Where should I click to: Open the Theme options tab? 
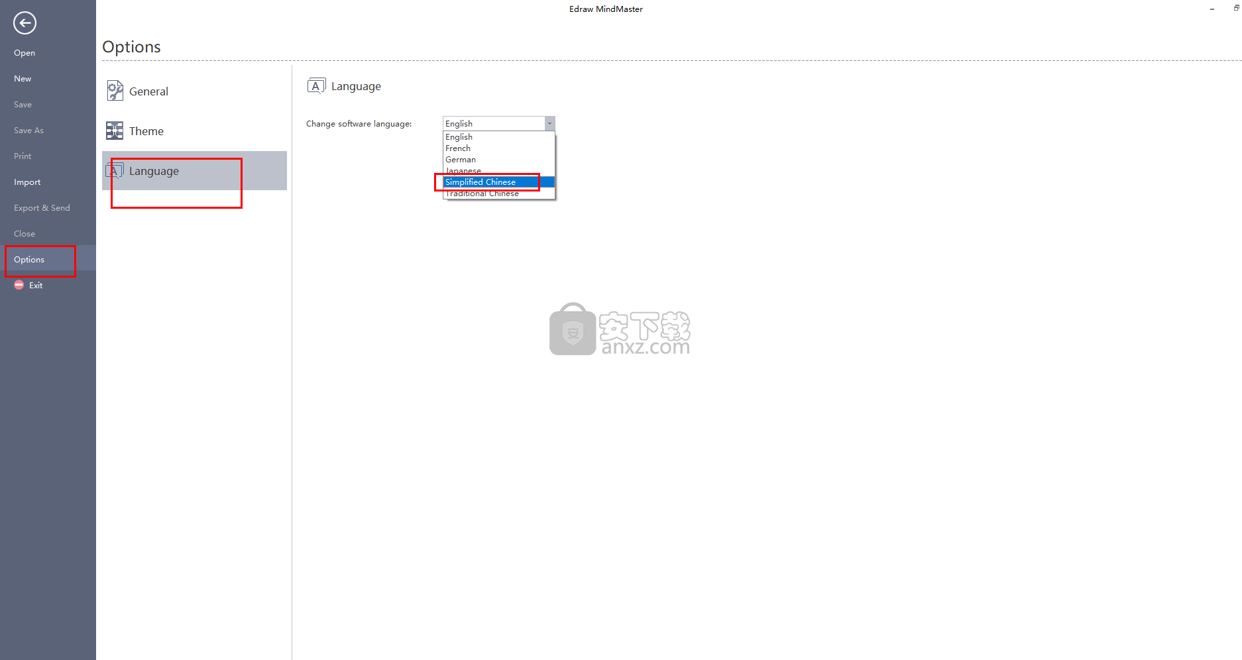click(194, 131)
